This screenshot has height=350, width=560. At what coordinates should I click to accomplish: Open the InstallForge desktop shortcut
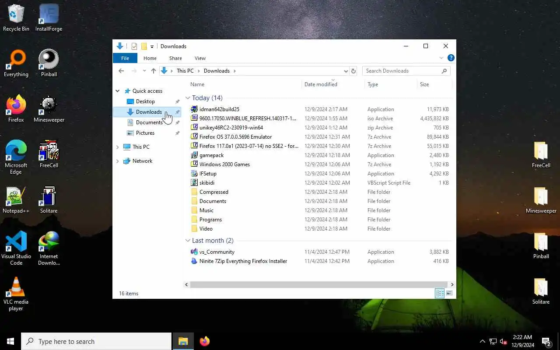coord(49,18)
